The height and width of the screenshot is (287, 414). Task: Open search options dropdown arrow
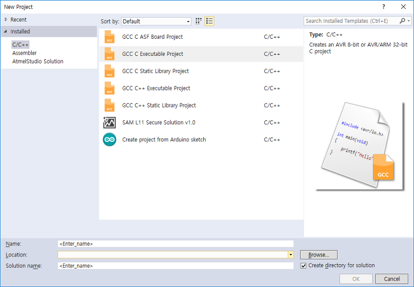(409, 21)
